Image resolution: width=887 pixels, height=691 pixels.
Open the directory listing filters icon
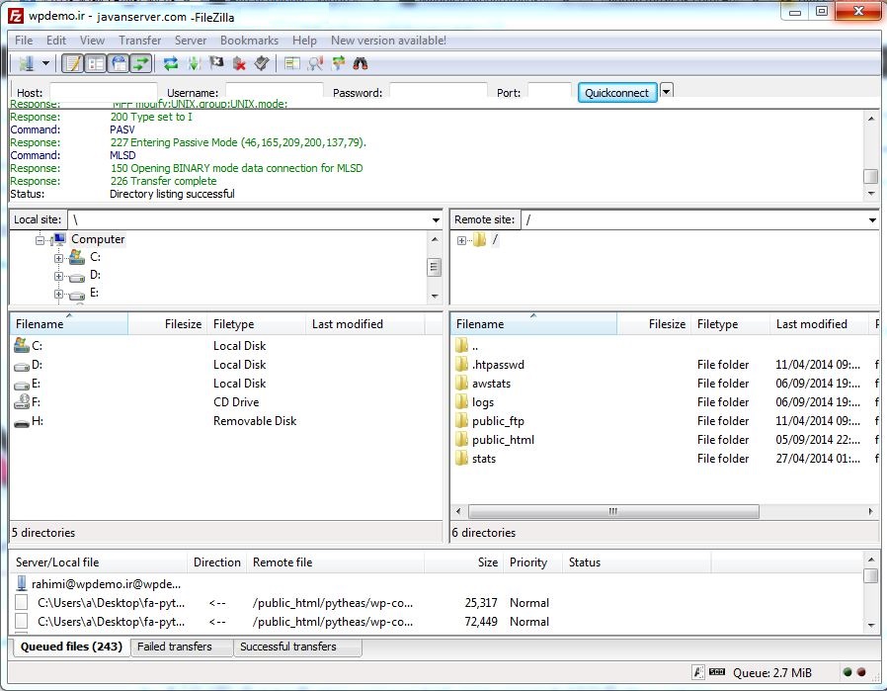click(x=292, y=63)
